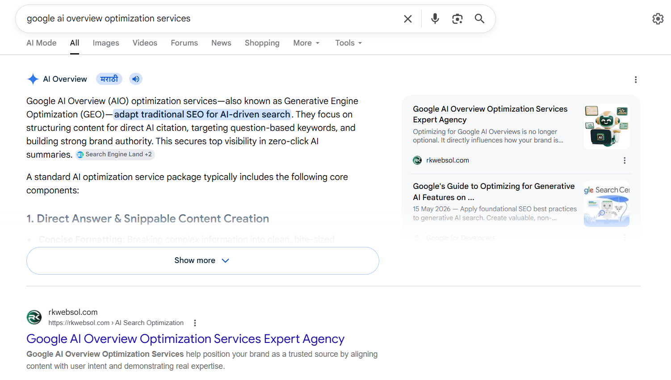Expand AI Overview with Show more

(202, 260)
